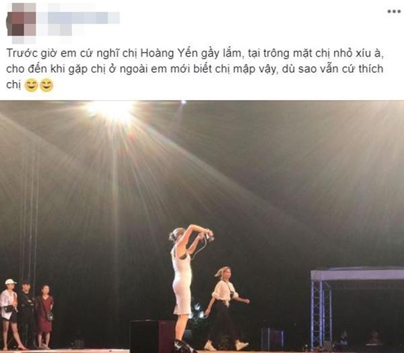Viewport: 404px width, 353px height.
Task: Click the word "Trước" starting the post
Action: coord(22,54)
